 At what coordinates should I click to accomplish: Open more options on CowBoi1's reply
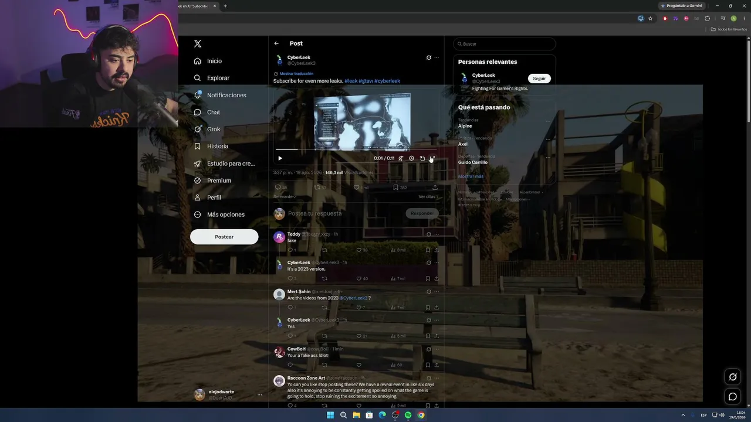point(437,349)
